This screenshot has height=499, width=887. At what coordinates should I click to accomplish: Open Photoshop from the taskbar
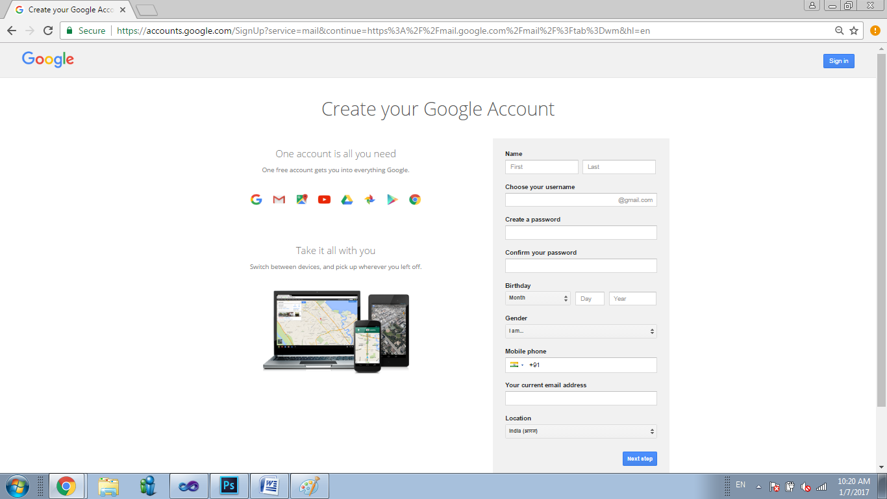[x=229, y=485]
